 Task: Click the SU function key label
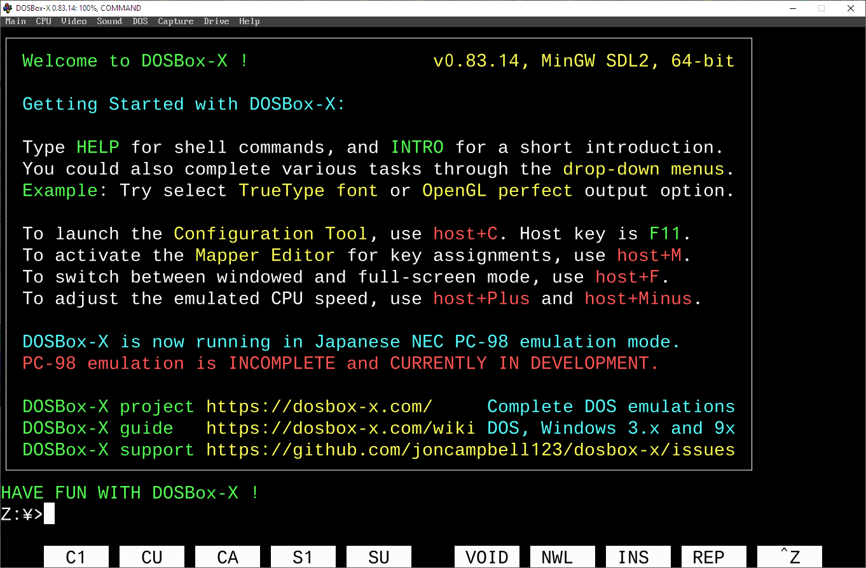pos(379,557)
